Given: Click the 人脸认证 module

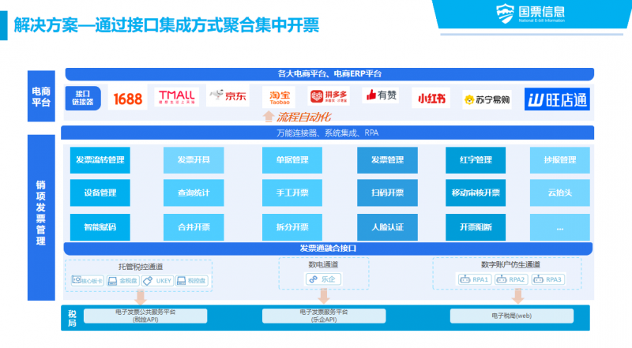Looking at the screenshot, I should click(387, 227).
